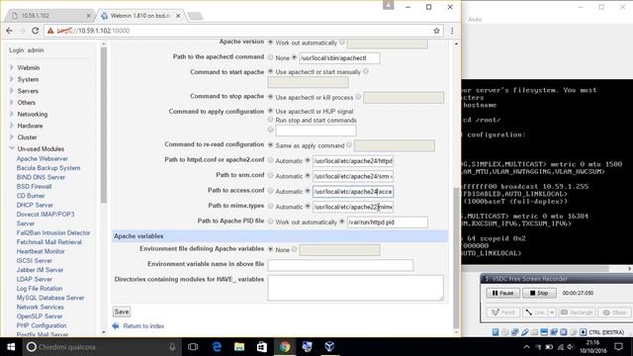
Task: Select the Rectangle tool in VSDC recorder
Action: tap(577, 312)
